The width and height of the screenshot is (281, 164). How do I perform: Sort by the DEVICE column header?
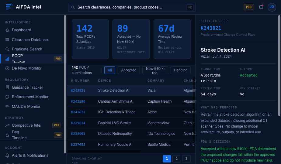(104, 81)
